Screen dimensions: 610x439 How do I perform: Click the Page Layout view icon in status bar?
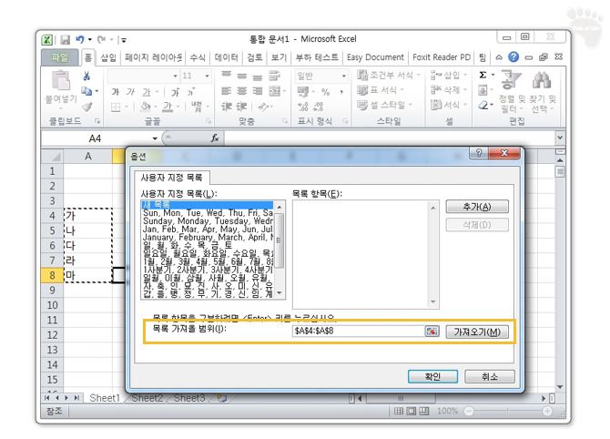pos(412,411)
